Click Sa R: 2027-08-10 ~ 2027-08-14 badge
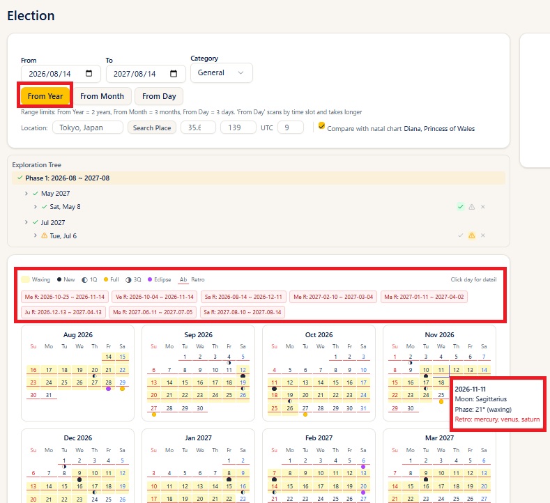This screenshot has height=503, width=550. [x=243, y=312]
